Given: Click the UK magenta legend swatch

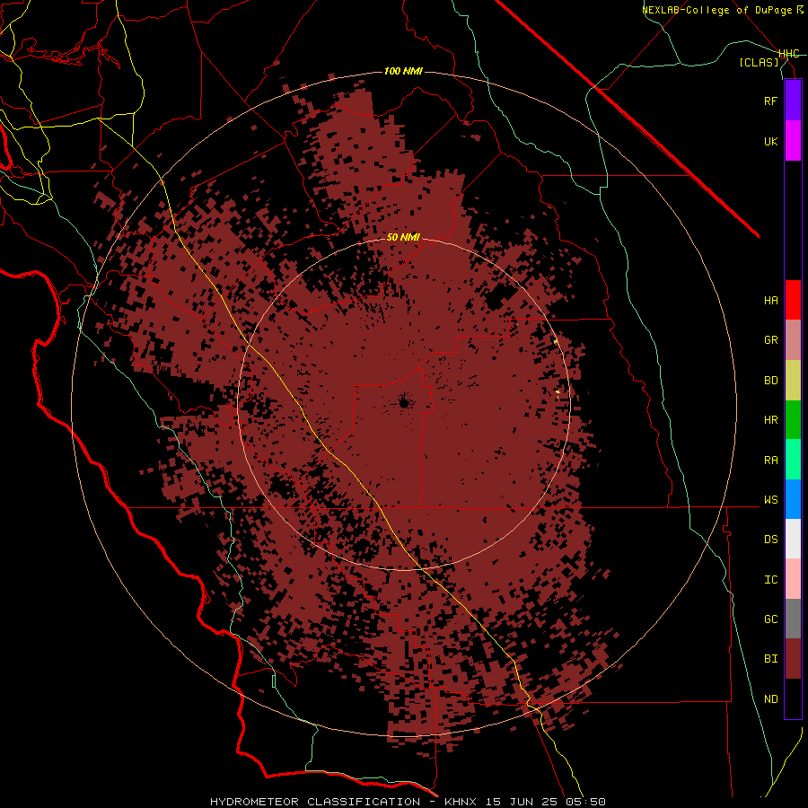Looking at the screenshot, I should [x=793, y=141].
